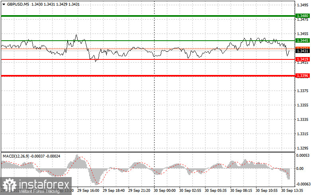
Task: Click the MACD scale value 0.00053
Action: [x=303, y=155]
